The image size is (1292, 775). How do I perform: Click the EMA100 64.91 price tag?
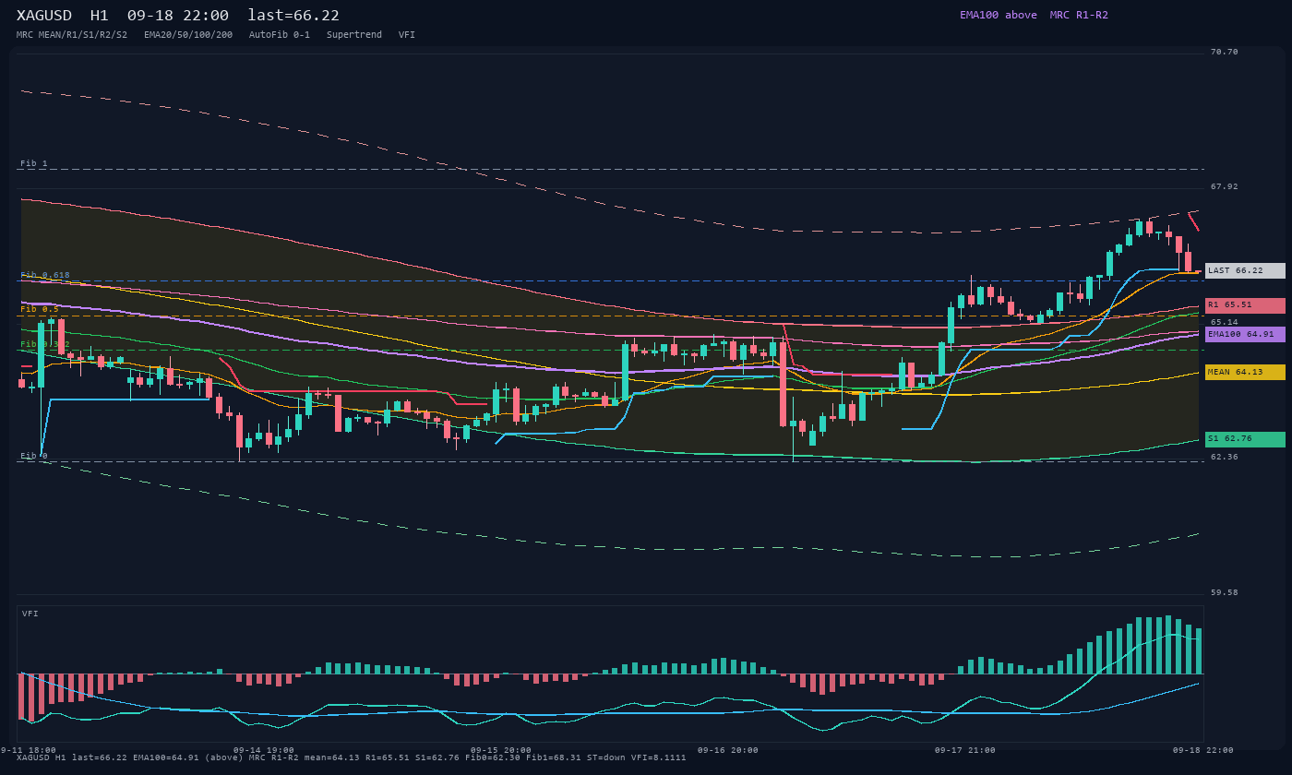pos(1245,334)
